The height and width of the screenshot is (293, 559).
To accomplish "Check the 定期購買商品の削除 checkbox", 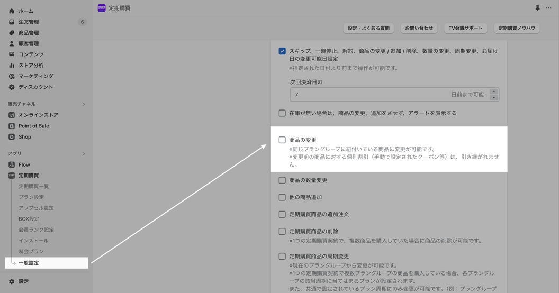I will (282, 232).
